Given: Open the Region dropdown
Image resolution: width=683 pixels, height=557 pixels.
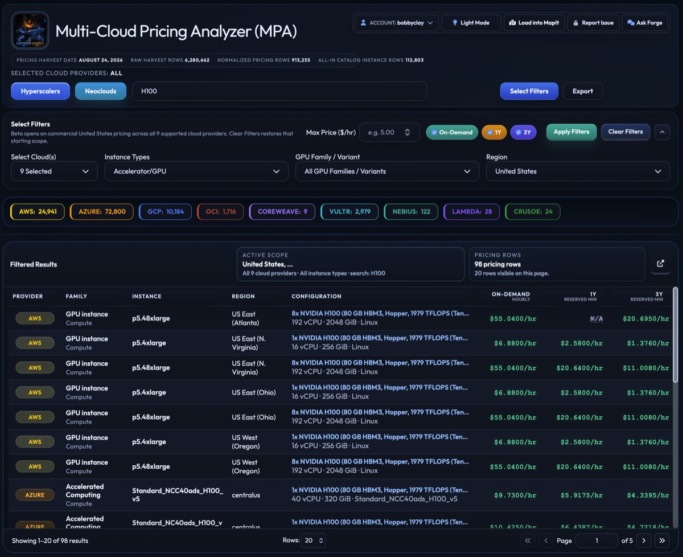Looking at the screenshot, I should (578, 171).
